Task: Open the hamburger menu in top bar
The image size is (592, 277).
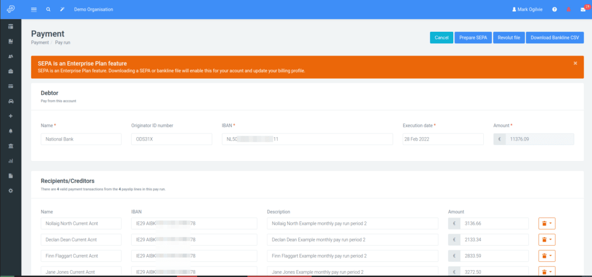Action: click(x=34, y=9)
